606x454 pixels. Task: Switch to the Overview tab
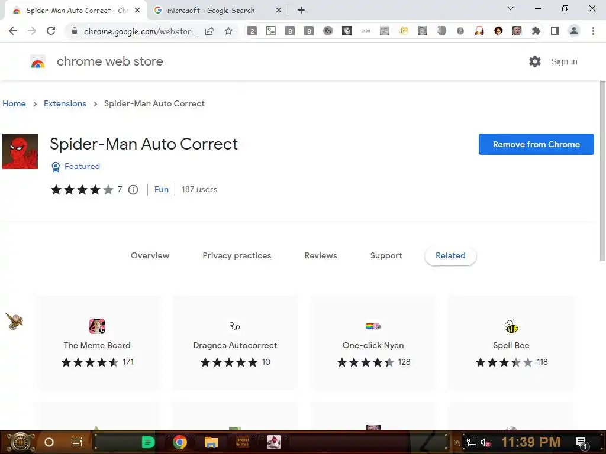coord(150,255)
